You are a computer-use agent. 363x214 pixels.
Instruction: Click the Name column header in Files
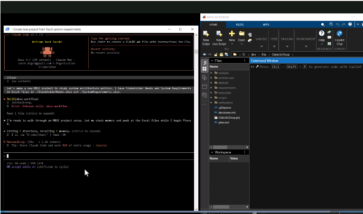(x=229, y=67)
